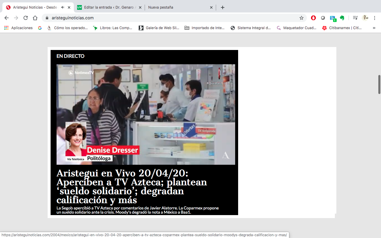This screenshot has width=381, height=238.
Task: Go to the browser home page
Action: pyautogui.click(x=35, y=18)
